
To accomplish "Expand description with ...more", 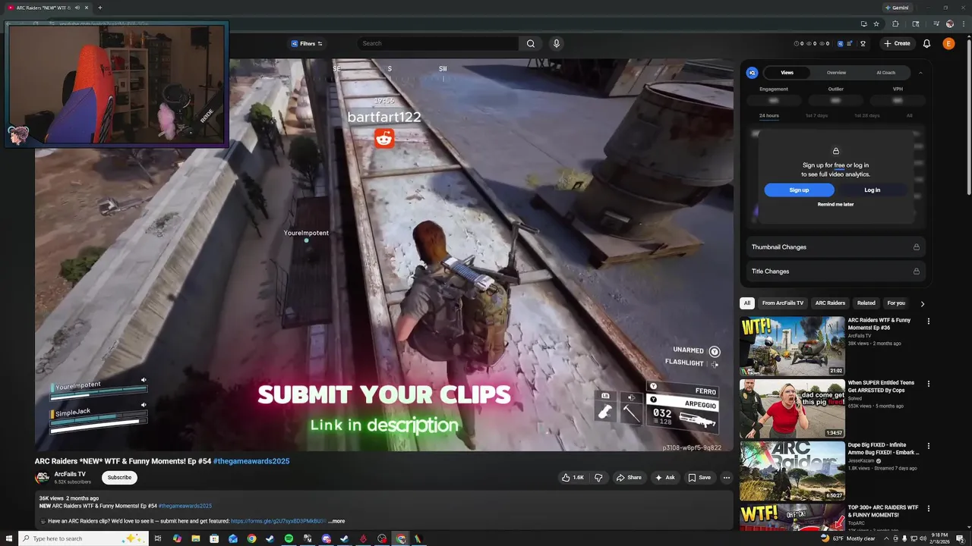I will (x=336, y=521).
